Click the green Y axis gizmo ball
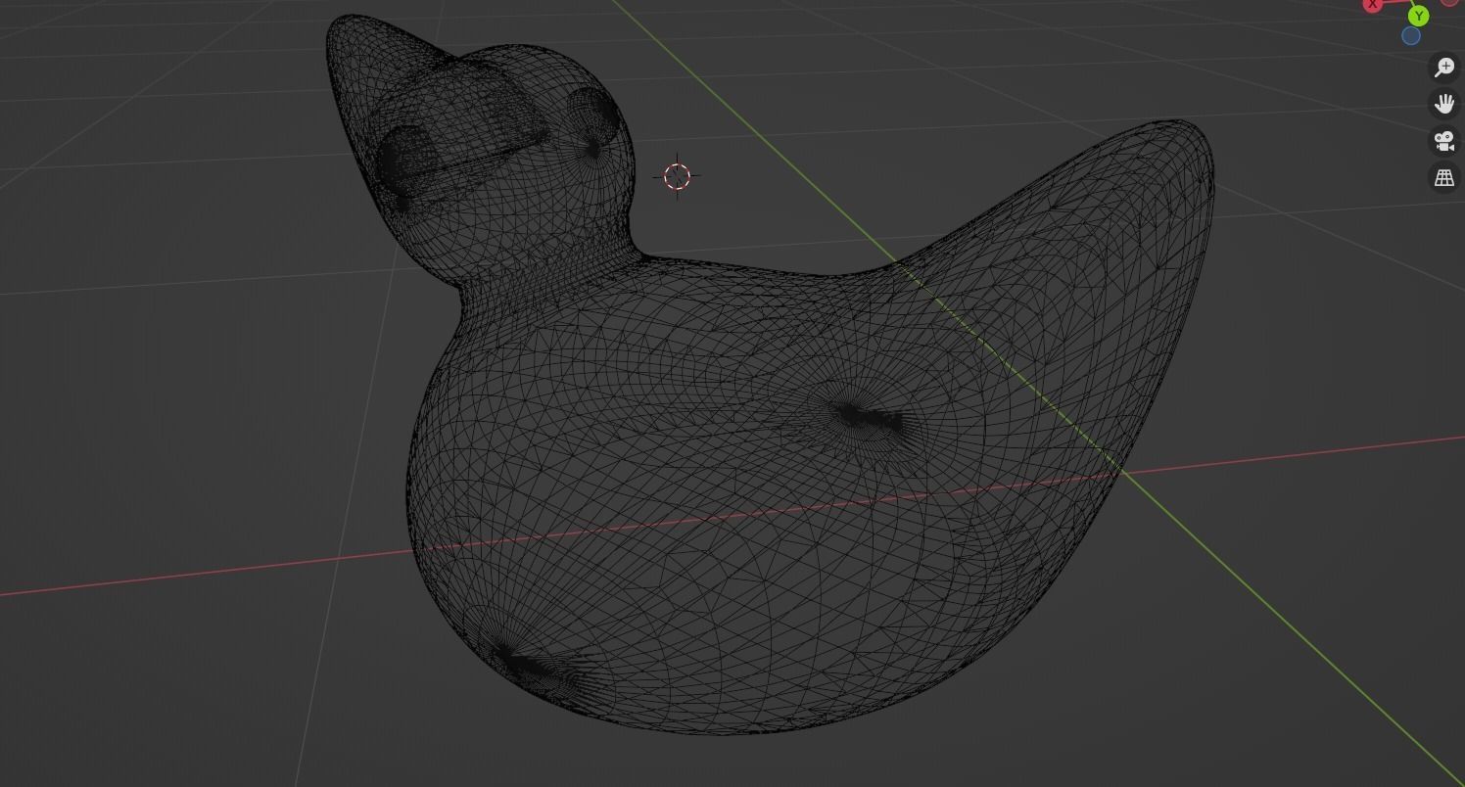1465x787 pixels. coord(1418,16)
